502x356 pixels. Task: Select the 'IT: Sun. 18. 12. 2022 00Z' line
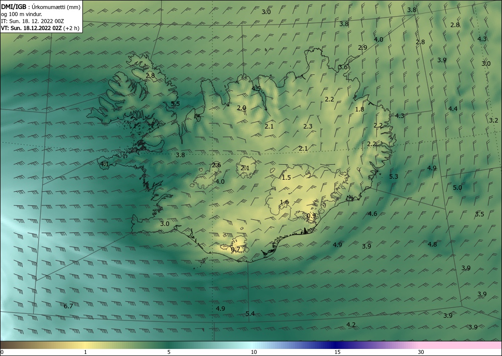tap(32, 21)
